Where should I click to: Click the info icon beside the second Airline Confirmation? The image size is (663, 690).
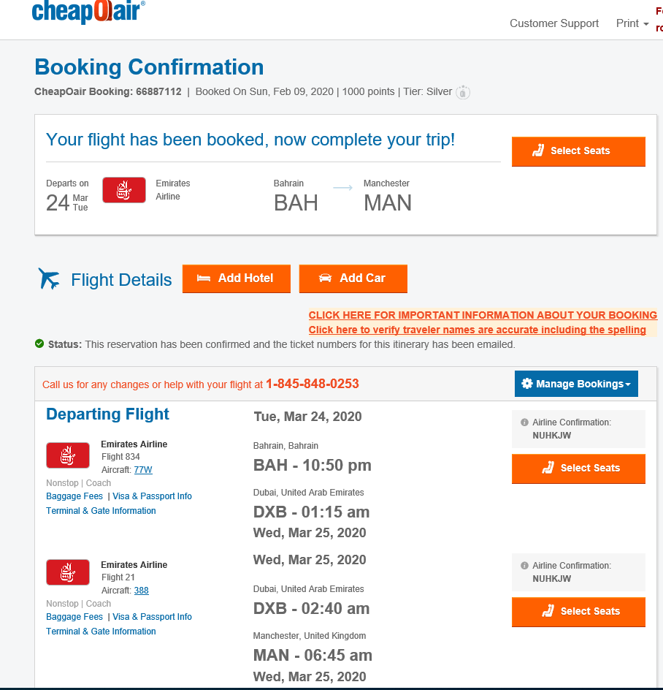(524, 566)
